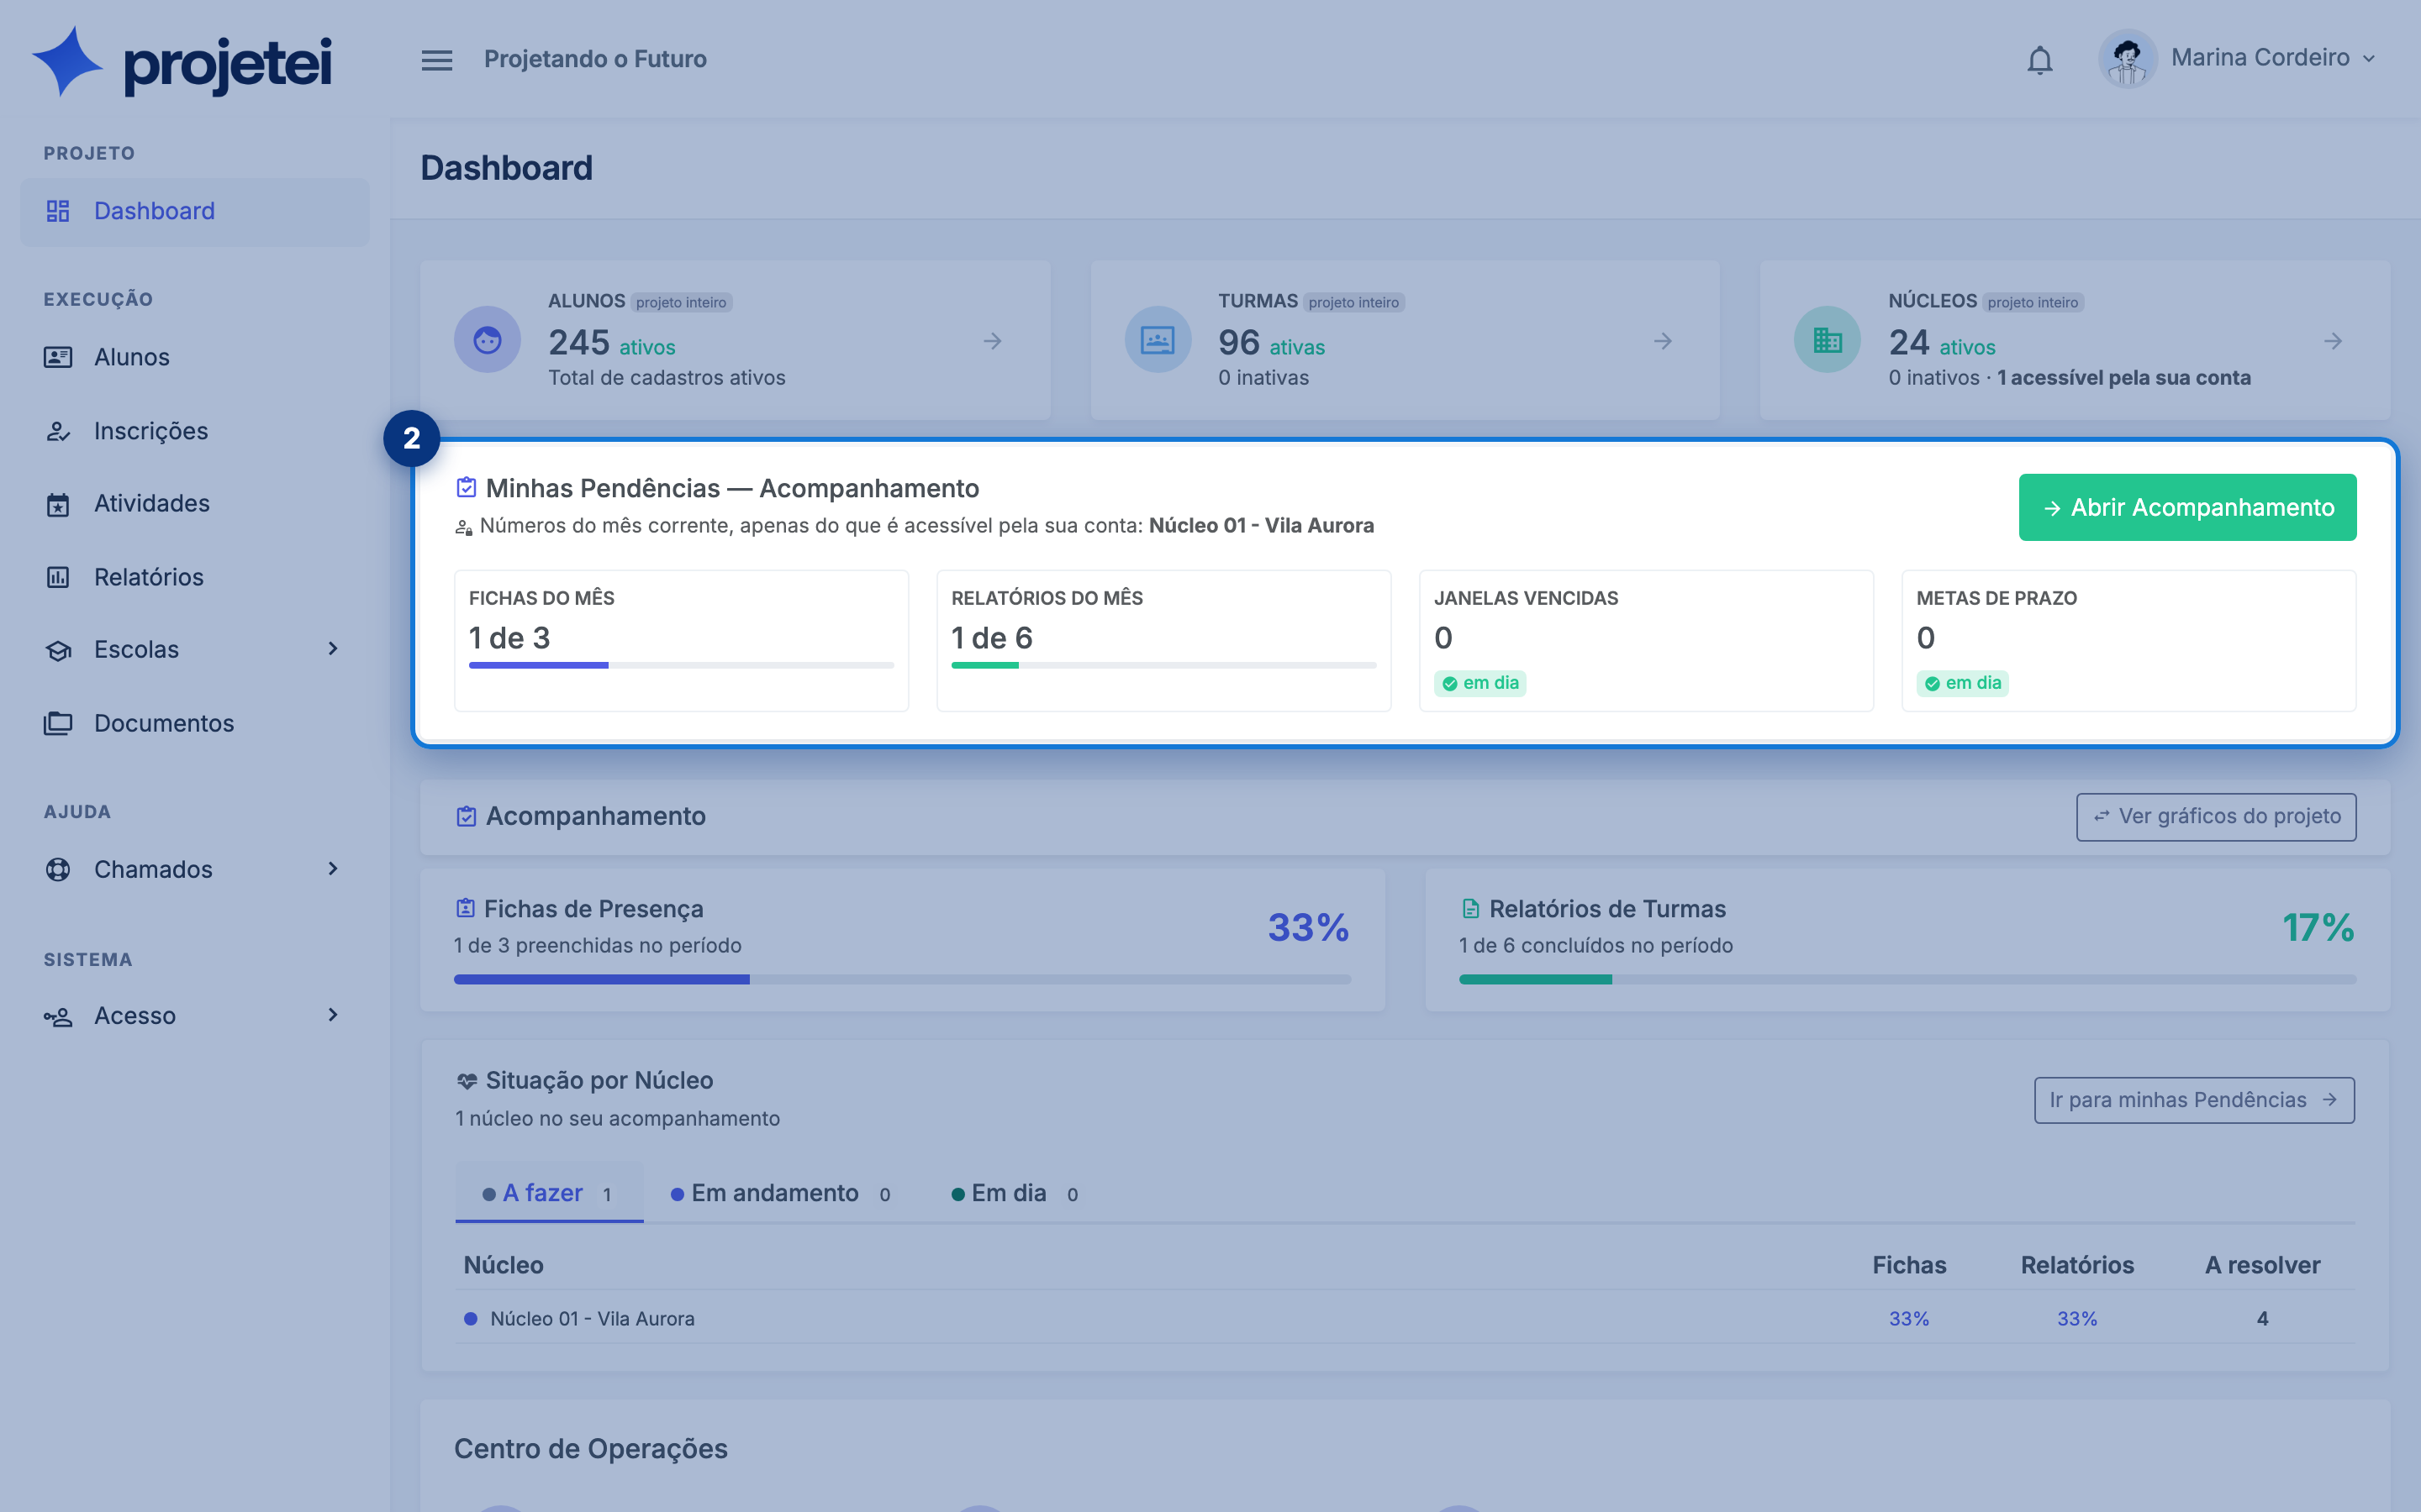Click the Atividades calendar icon
The width and height of the screenshot is (2421, 1512).
[58, 505]
